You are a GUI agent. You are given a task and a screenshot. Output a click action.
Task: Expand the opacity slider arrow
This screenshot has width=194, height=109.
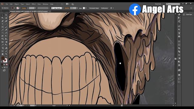77,8
